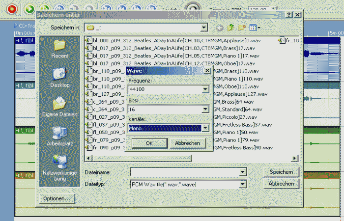Click the red record button
Screen dimensions: 344x221
(x=12, y=8)
